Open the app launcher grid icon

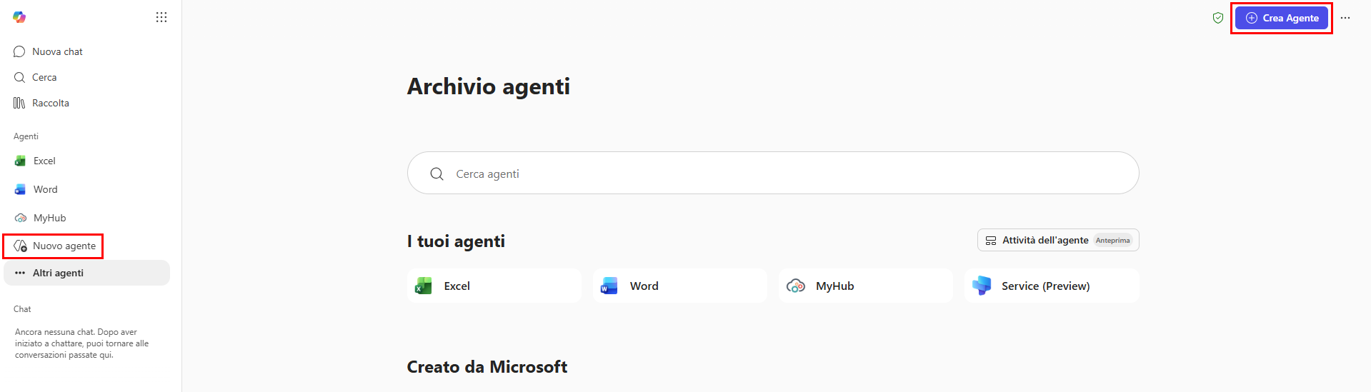(x=161, y=17)
